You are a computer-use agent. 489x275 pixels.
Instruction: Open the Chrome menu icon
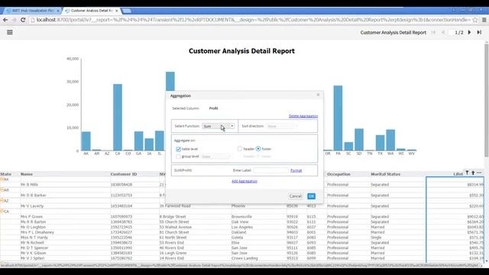[484, 20]
